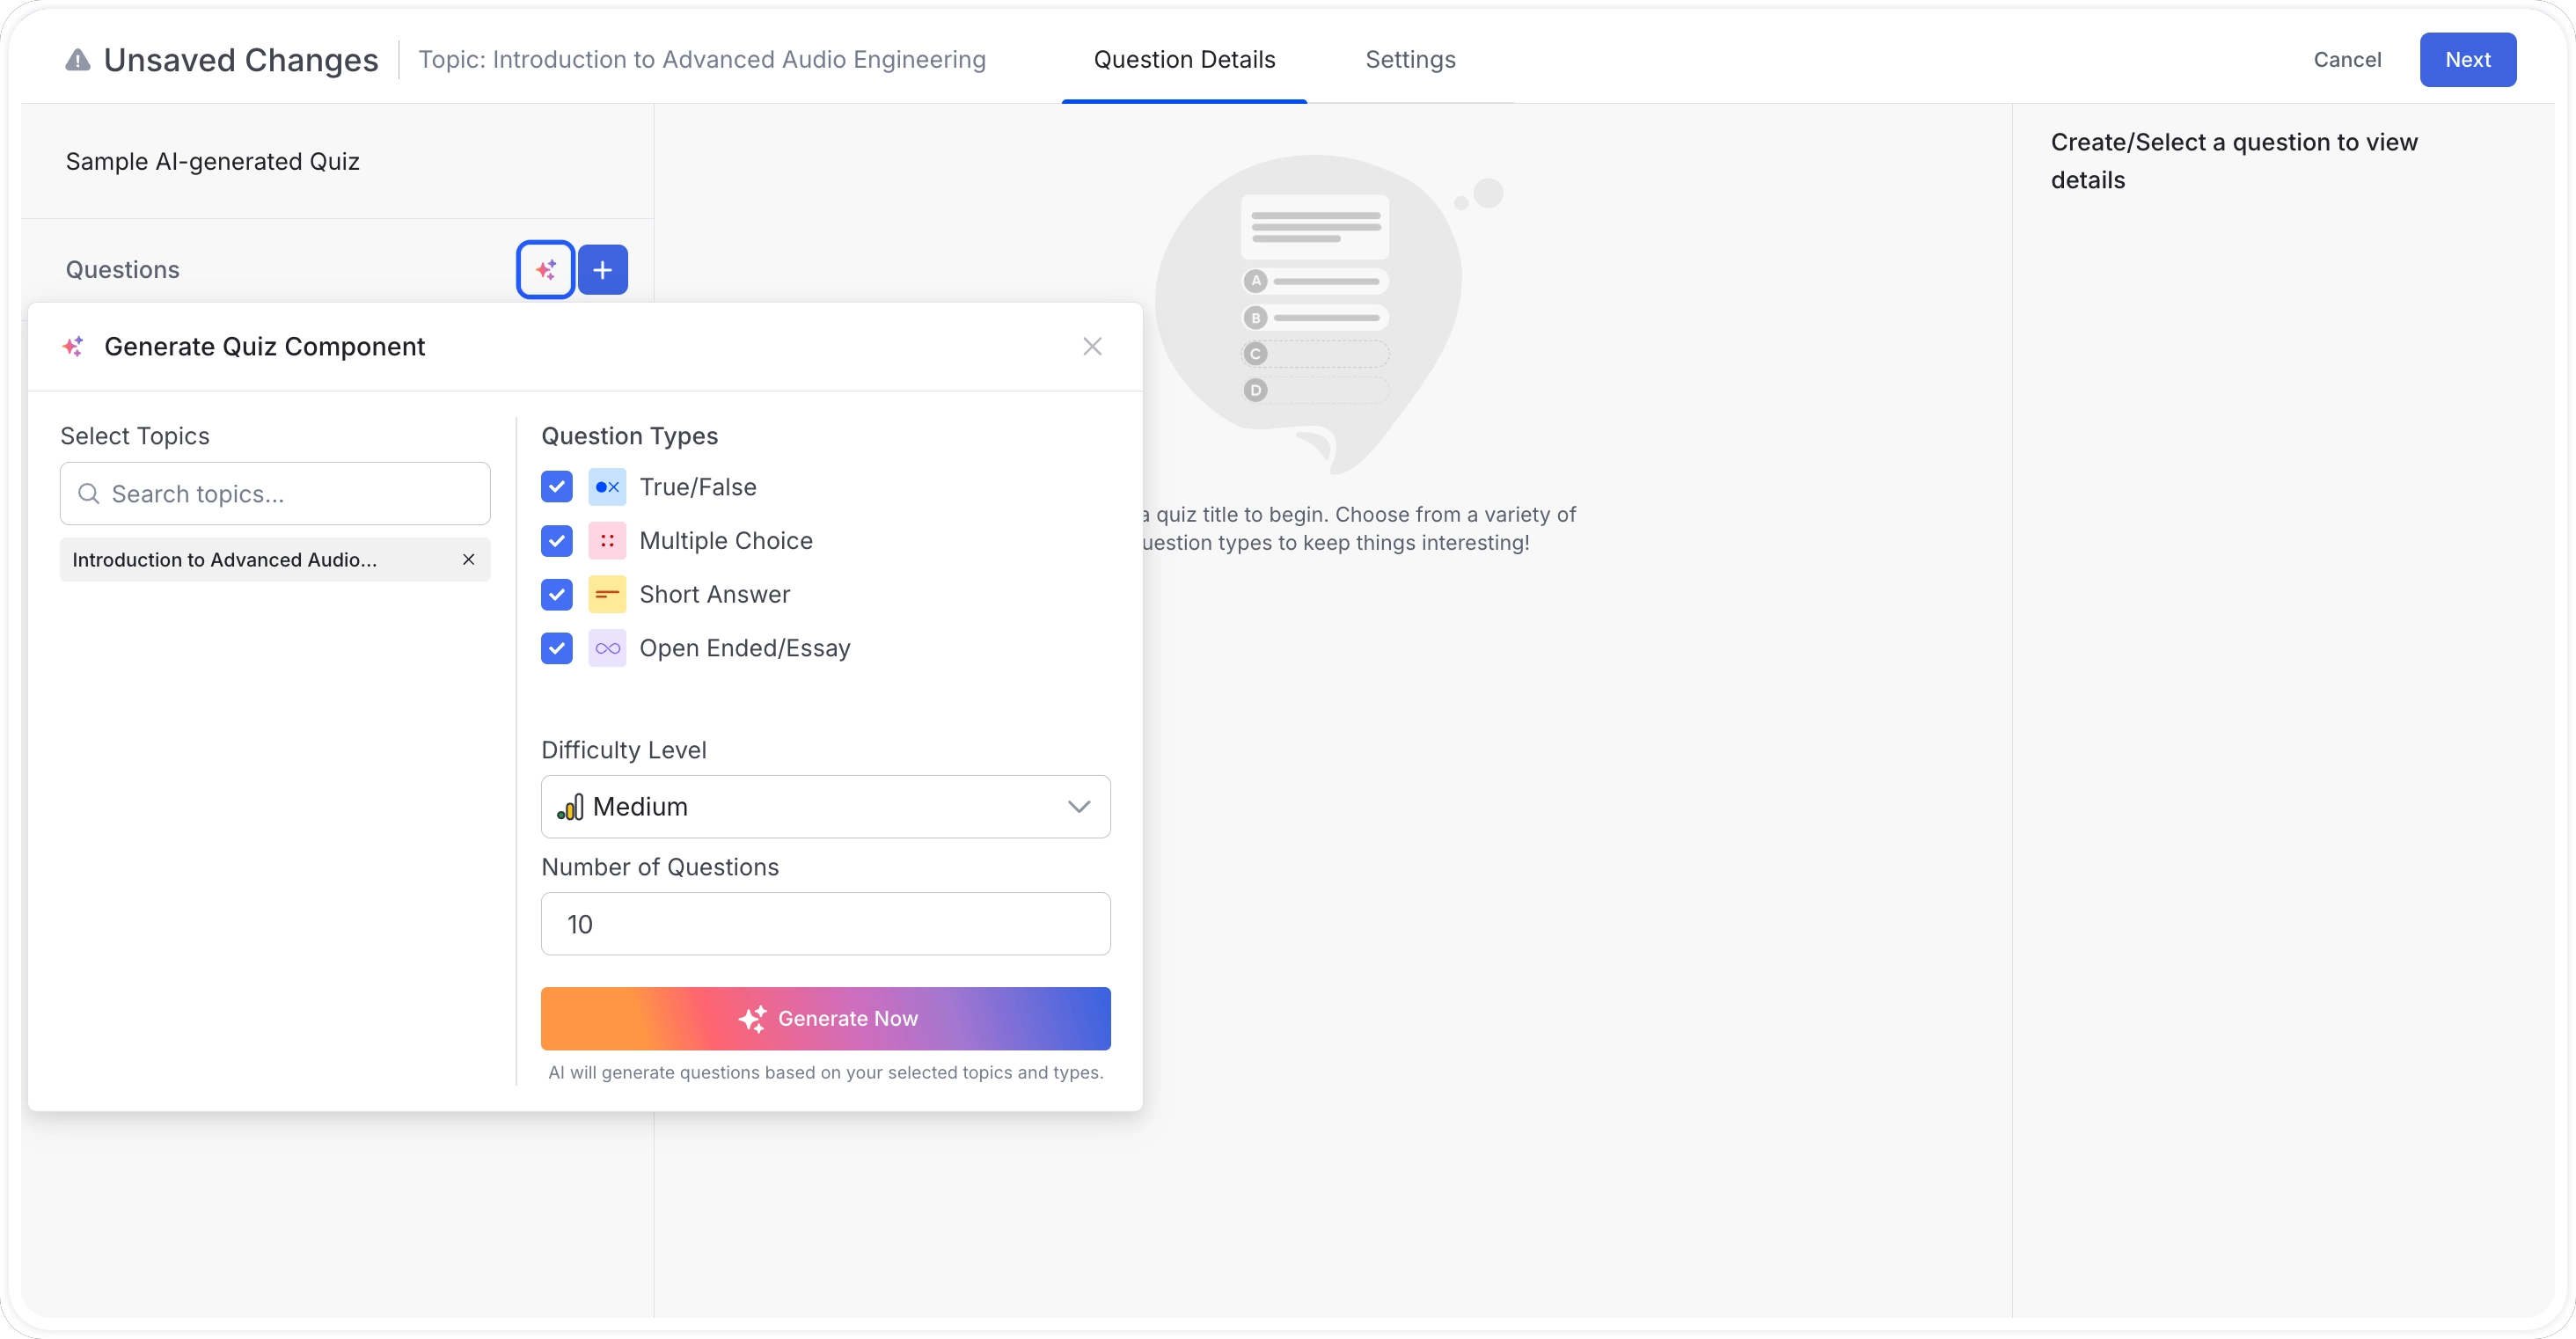Image resolution: width=2576 pixels, height=1339 pixels.
Task: Click the Unsaved Changes warning triangle icon
Action: click(x=77, y=60)
